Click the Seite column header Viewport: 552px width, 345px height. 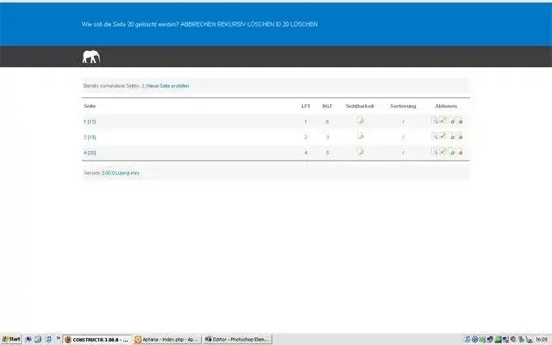(90, 106)
